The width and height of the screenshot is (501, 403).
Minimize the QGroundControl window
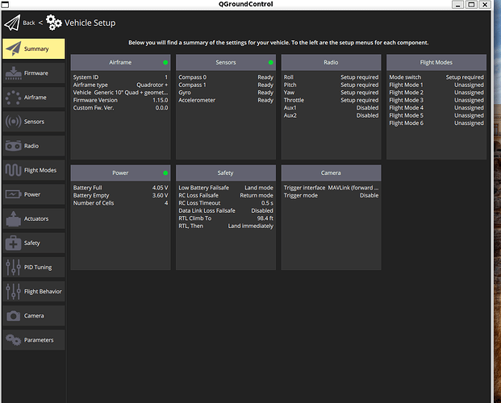click(x=457, y=5)
